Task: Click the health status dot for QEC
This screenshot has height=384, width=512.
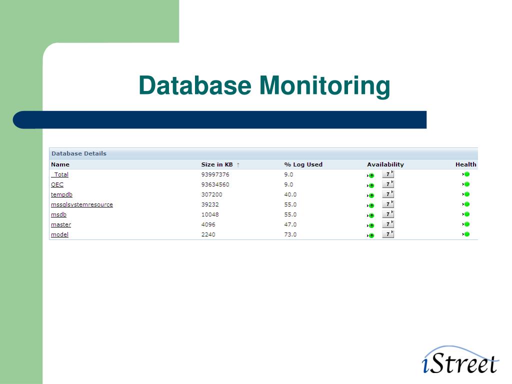Action: [x=466, y=184]
